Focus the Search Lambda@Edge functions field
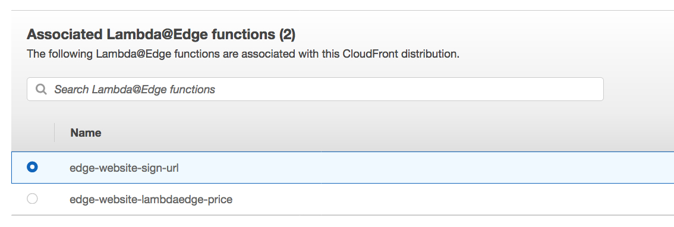 click(x=315, y=89)
